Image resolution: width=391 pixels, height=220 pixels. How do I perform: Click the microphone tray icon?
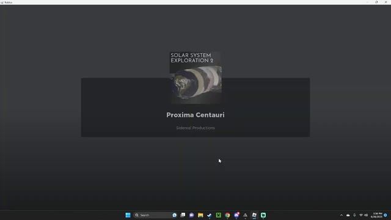tap(354, 215)
